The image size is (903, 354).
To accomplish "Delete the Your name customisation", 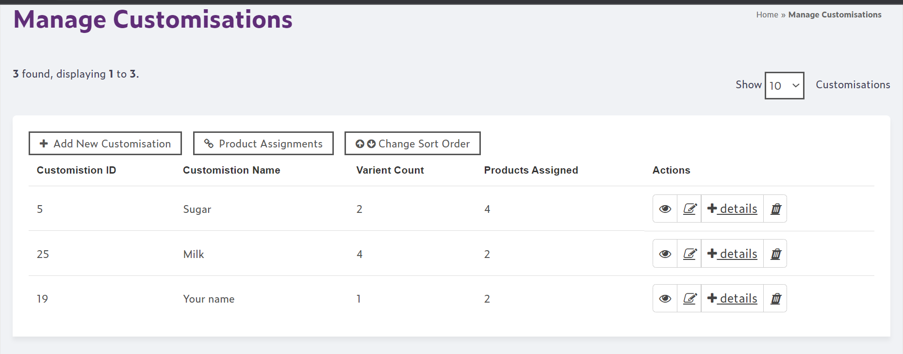I will tap(775, 298).
